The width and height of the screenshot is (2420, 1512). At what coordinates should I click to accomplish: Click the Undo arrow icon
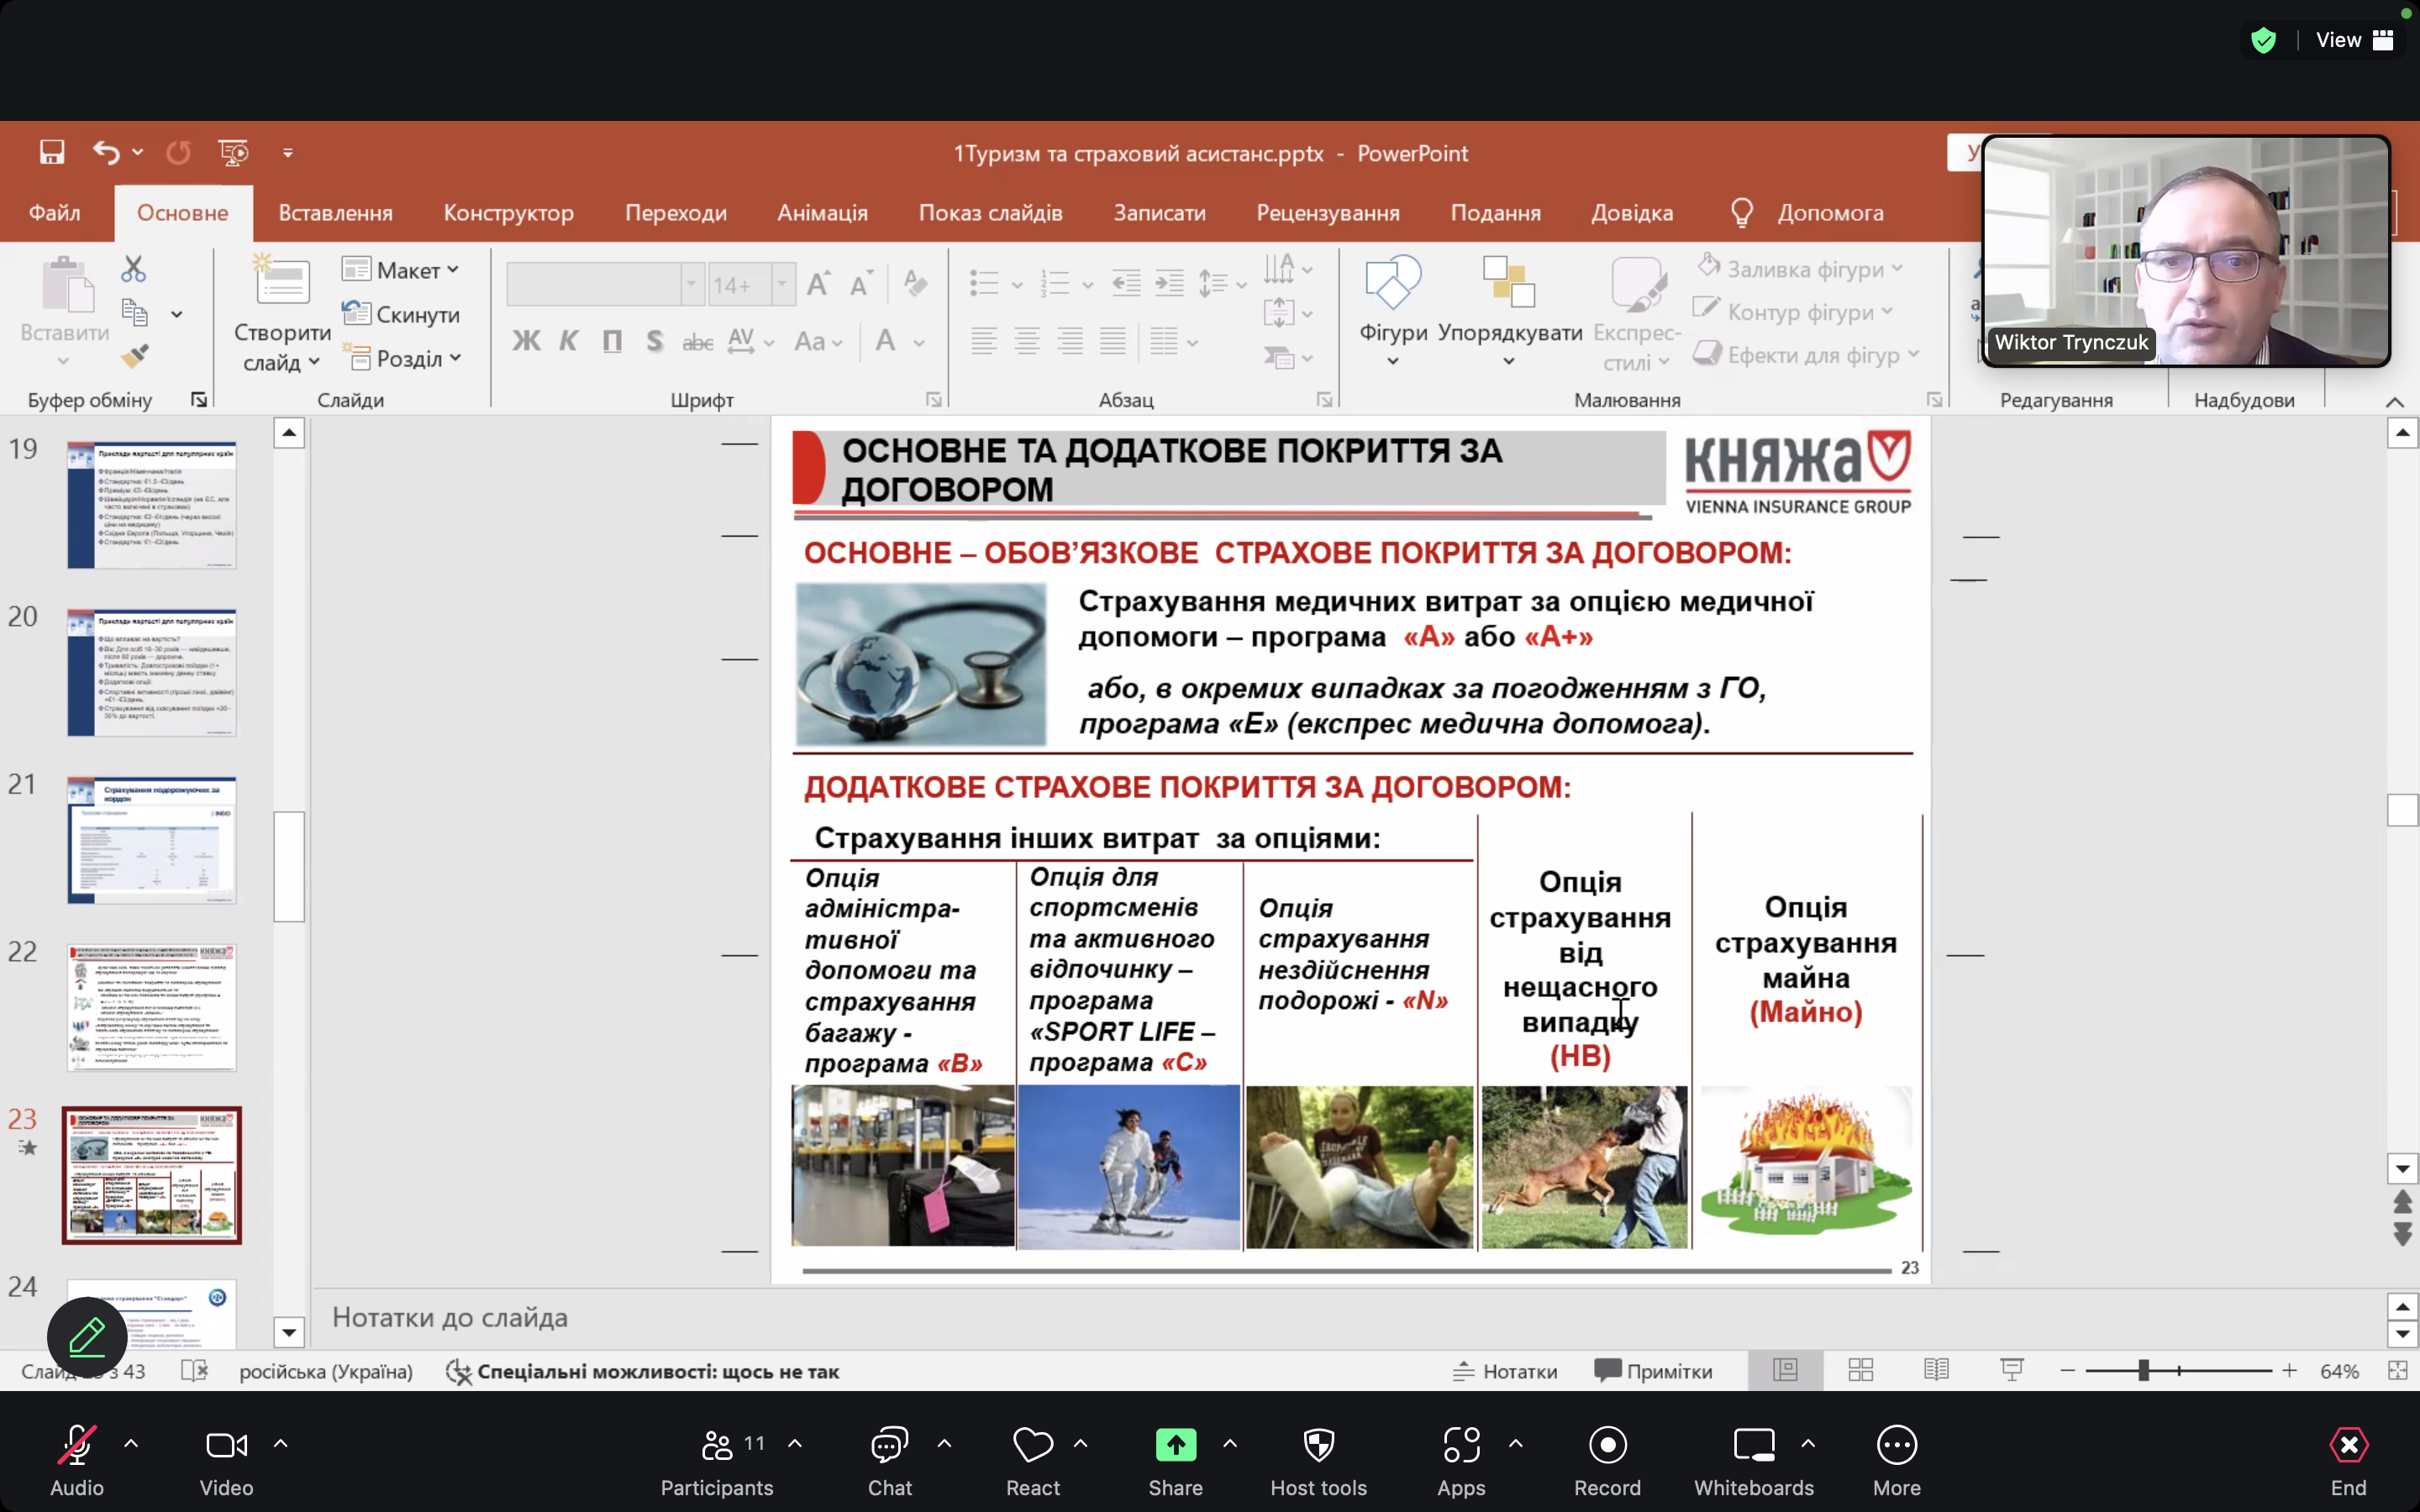point(106,152)
